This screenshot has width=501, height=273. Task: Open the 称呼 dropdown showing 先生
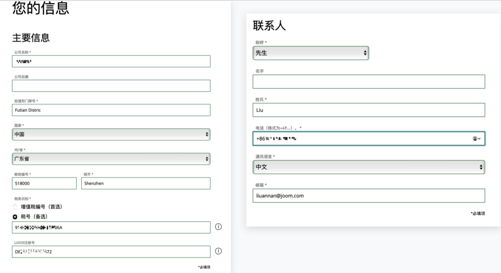point(310,53)
